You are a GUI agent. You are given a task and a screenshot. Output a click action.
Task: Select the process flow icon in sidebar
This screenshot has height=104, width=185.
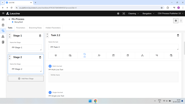3,31
